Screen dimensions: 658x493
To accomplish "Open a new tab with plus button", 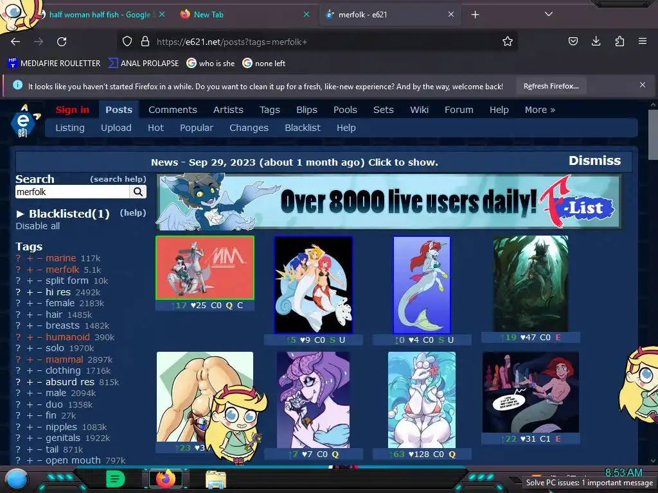I will [x=475, y=15].
